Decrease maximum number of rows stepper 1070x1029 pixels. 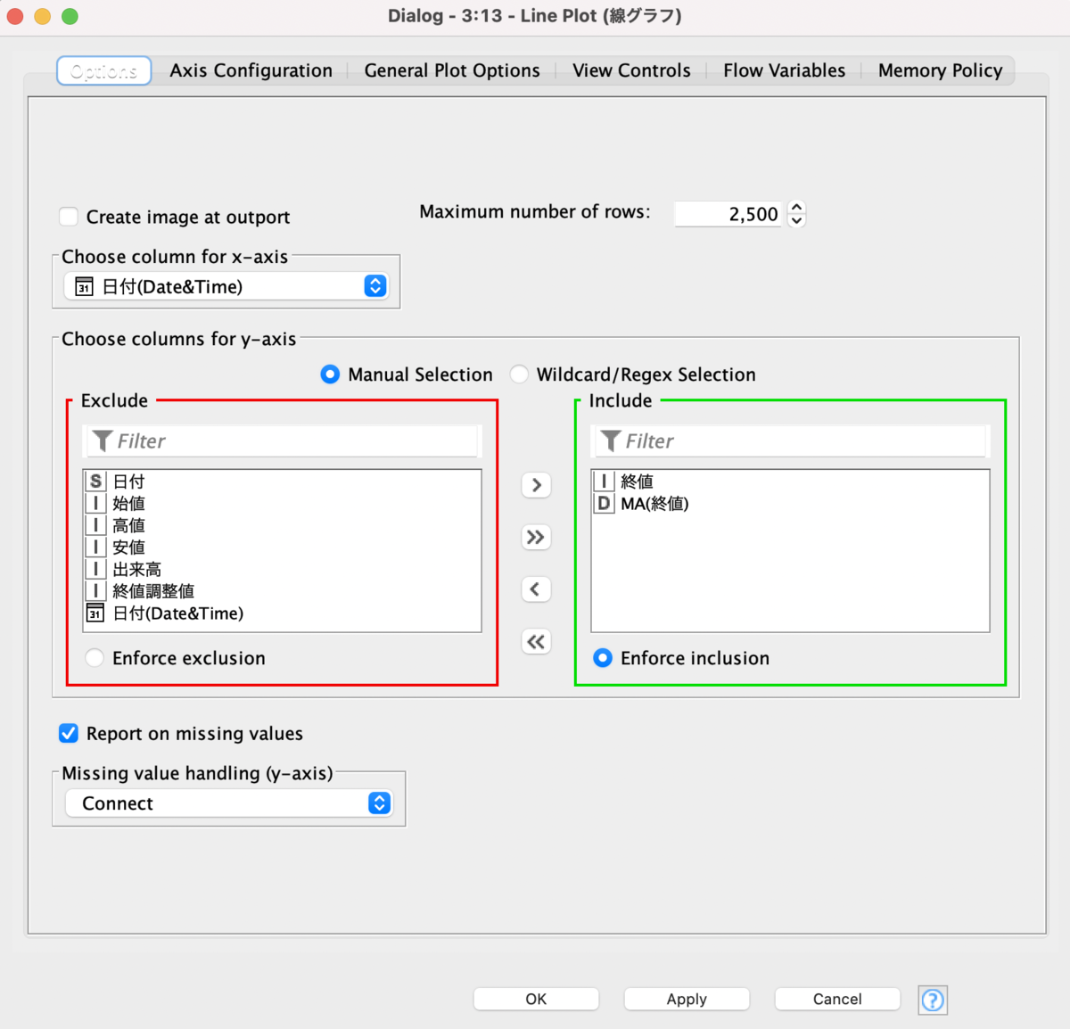(797, 220)
